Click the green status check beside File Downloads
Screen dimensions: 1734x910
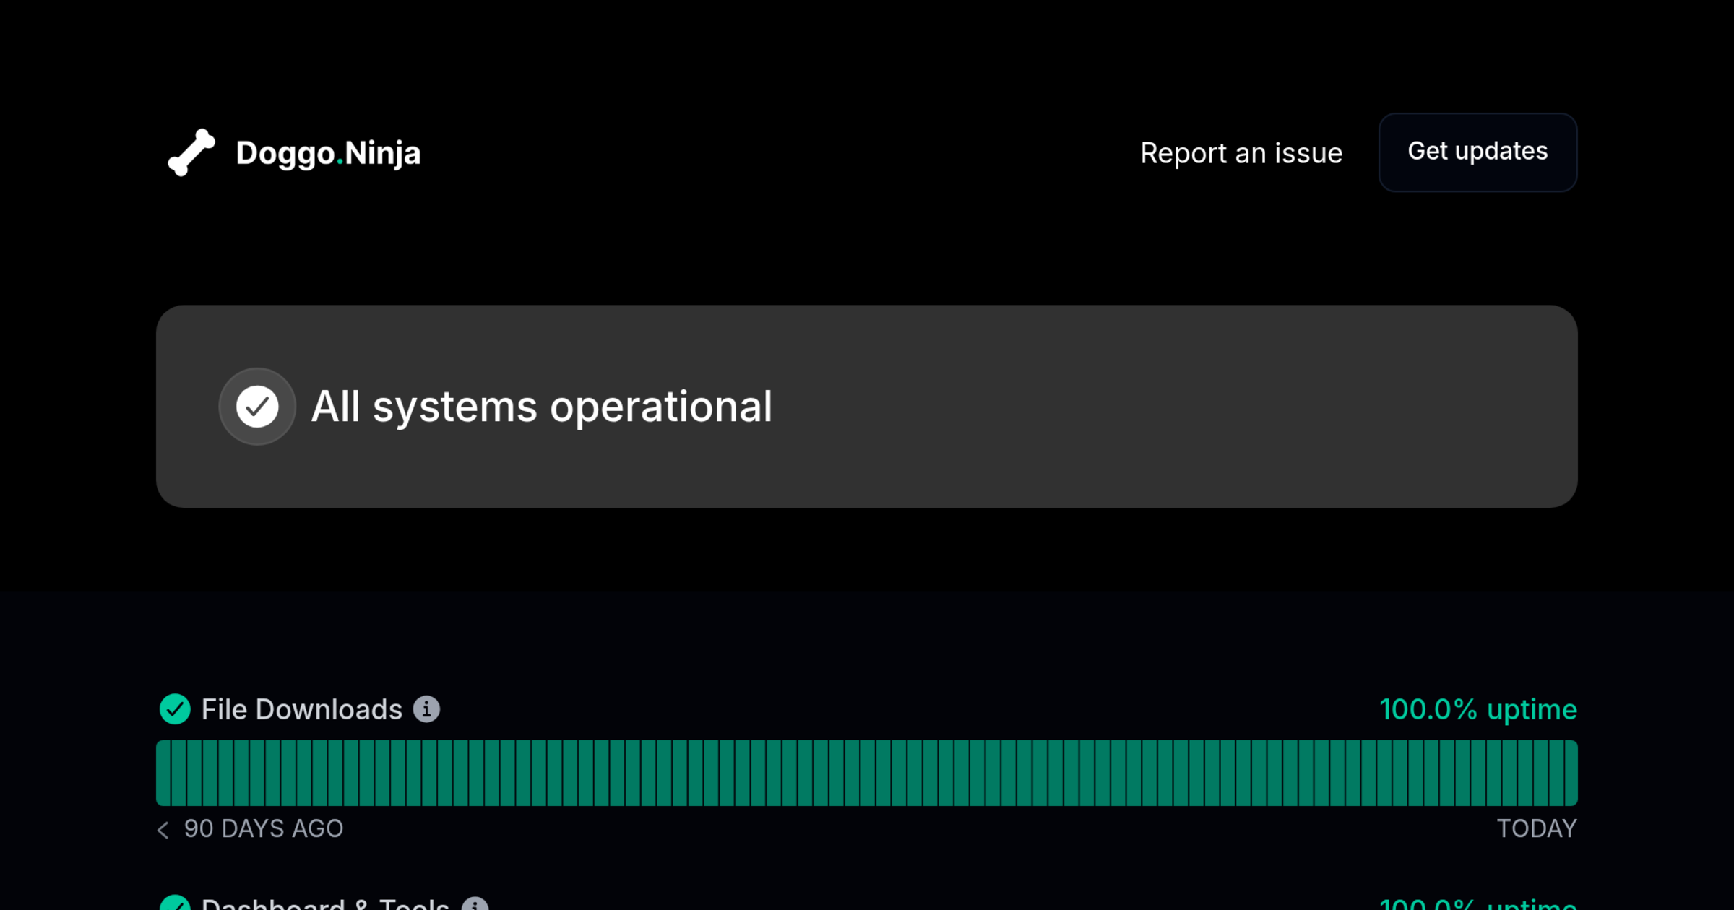tap(175, 709)
